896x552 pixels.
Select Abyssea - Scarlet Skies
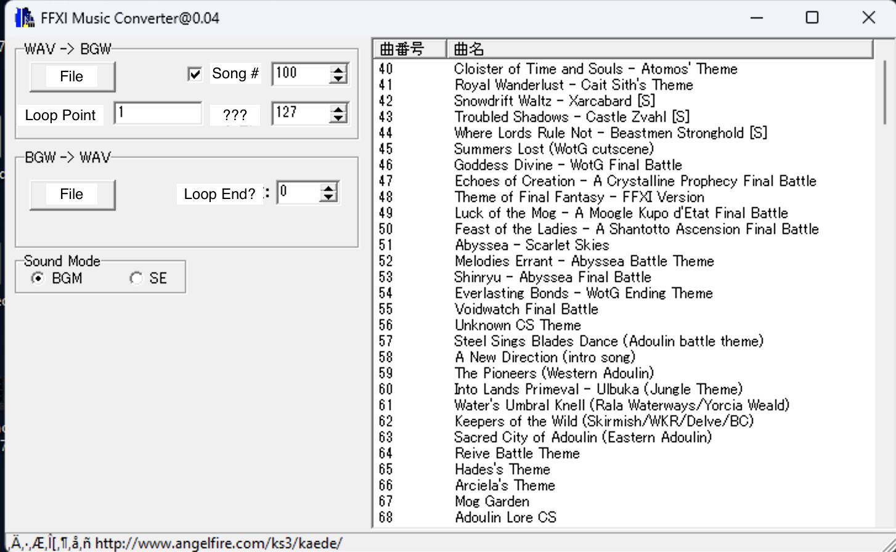(624, 245)
